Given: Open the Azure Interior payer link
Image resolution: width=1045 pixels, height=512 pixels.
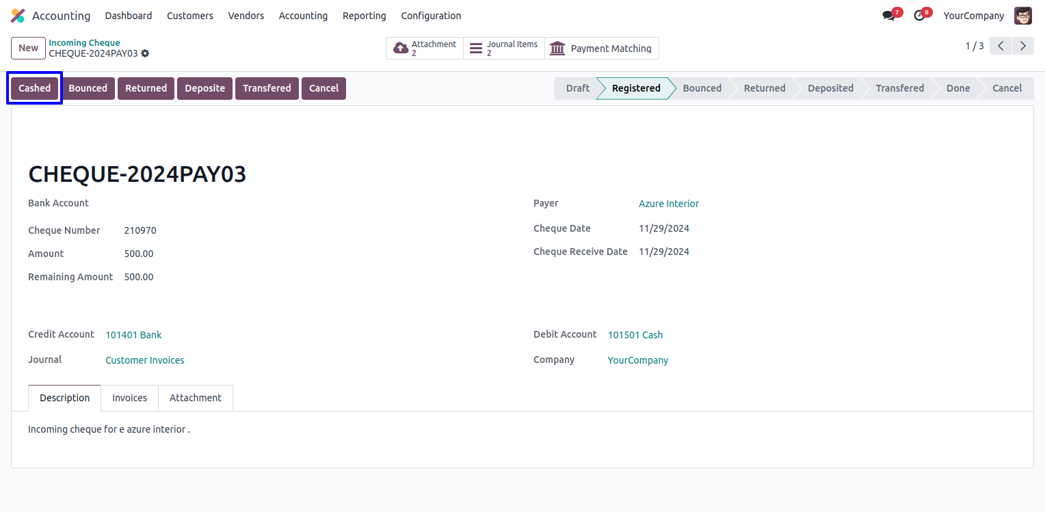Looking at the screenshot, I should pyautogui.click(x=669, y=204).
